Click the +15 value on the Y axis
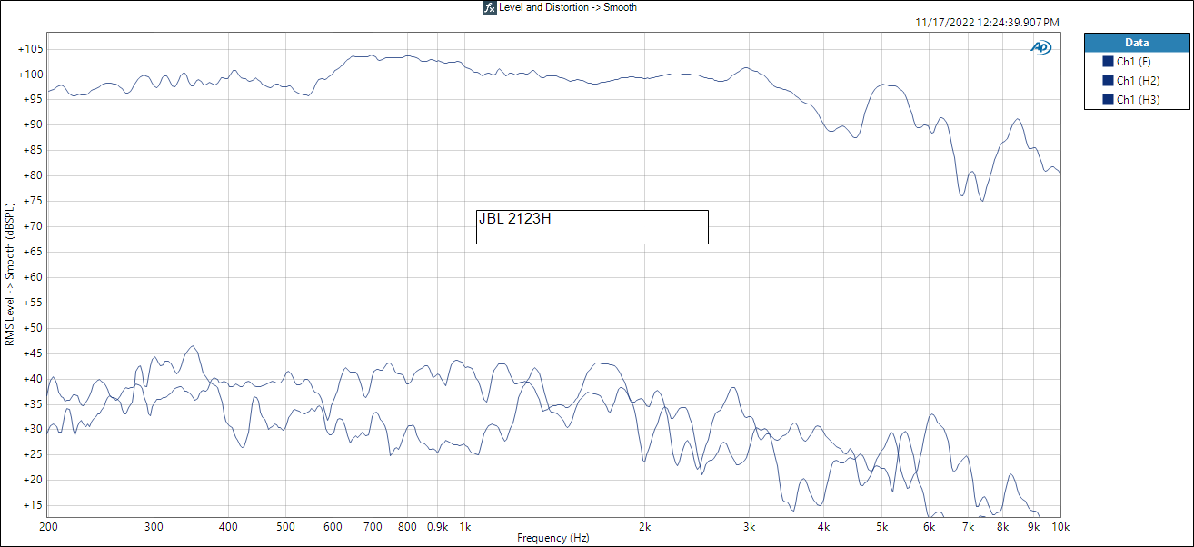Image resolution: width=1194 pixels, height=547 pixels. pyautogui.click(x=33, y=505)
